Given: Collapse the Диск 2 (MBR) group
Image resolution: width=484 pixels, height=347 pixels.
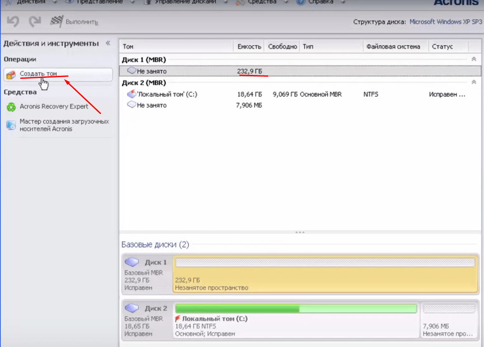Looking at the screenshot, I should [x=473, y=82].
